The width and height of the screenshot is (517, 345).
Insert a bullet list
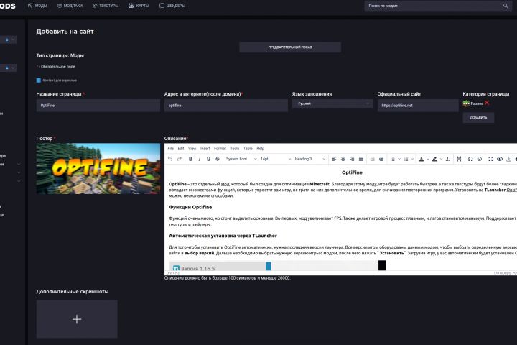click(x=406, y=159)
